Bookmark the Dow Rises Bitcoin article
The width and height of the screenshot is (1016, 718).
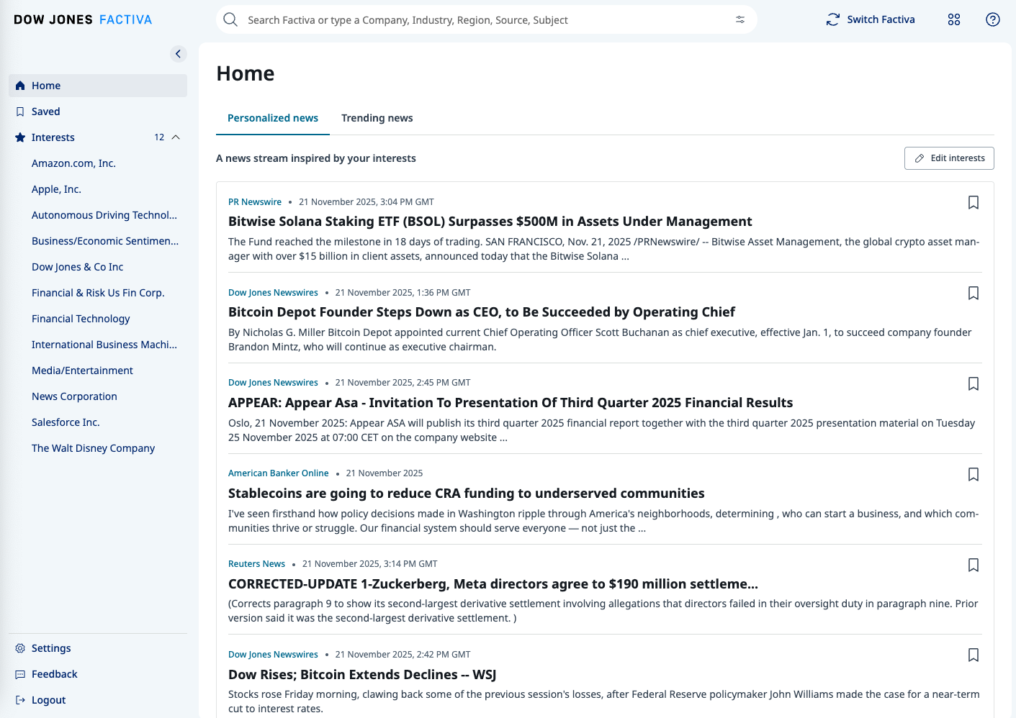(974, 655)
